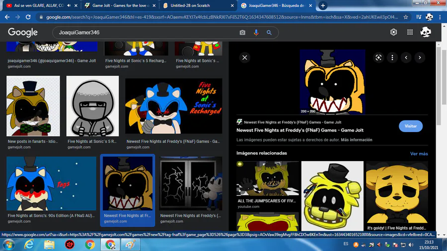The image size is (447, 251).
Task: Open joaquigamer346 (@joaquigamer346) - Game Jolt result
Action: (x=52, y=61)
